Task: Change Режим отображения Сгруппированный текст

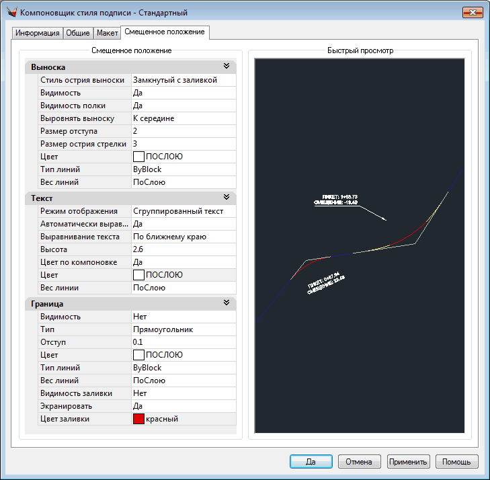Action: 183,211
